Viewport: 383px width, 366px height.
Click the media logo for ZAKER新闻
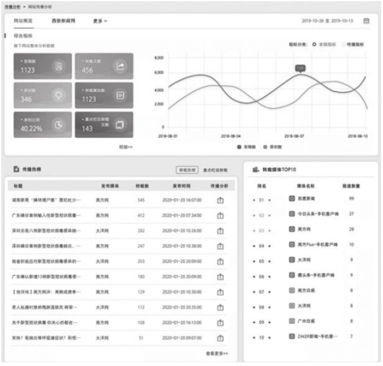click(292, 336)
